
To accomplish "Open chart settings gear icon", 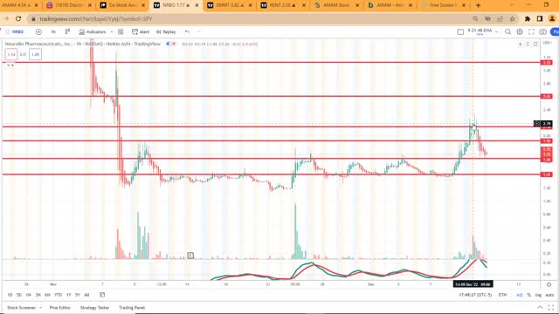I will tap(520, 31).
